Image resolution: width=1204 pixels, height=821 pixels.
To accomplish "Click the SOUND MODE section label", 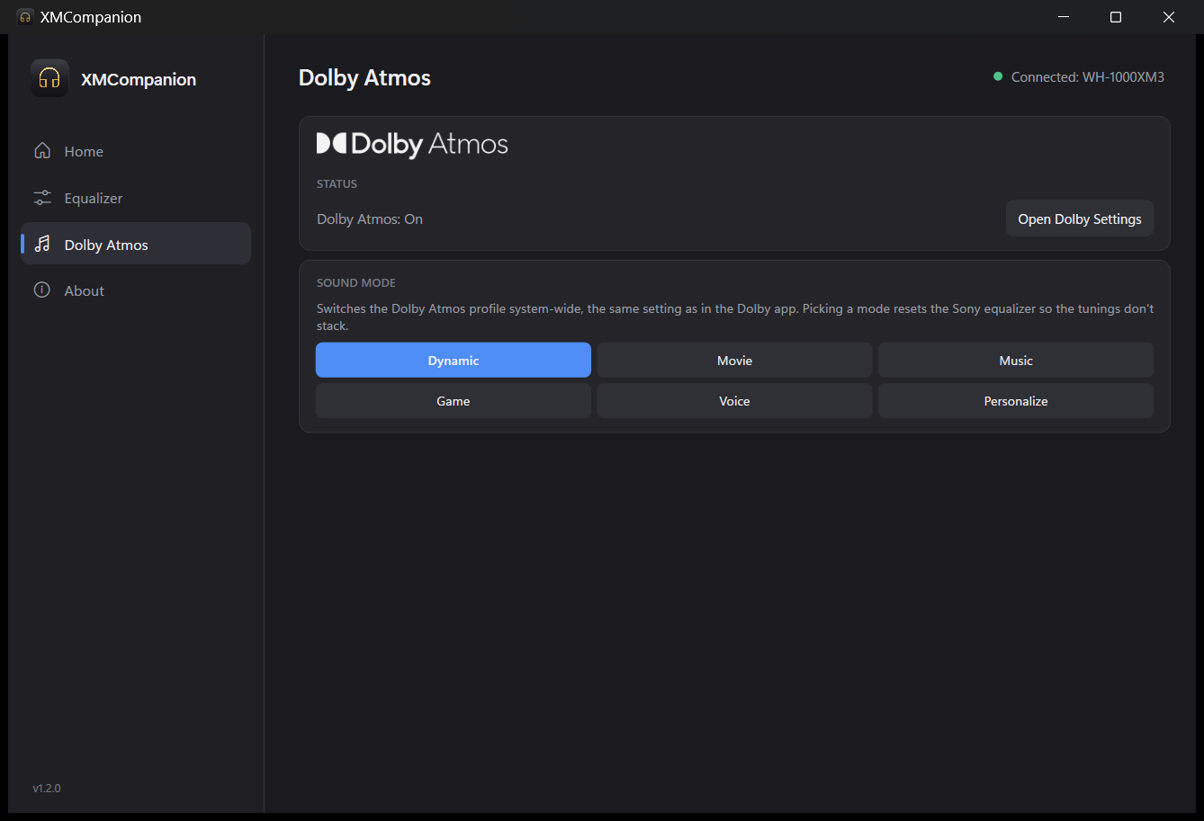I will [x=356, y=282].
